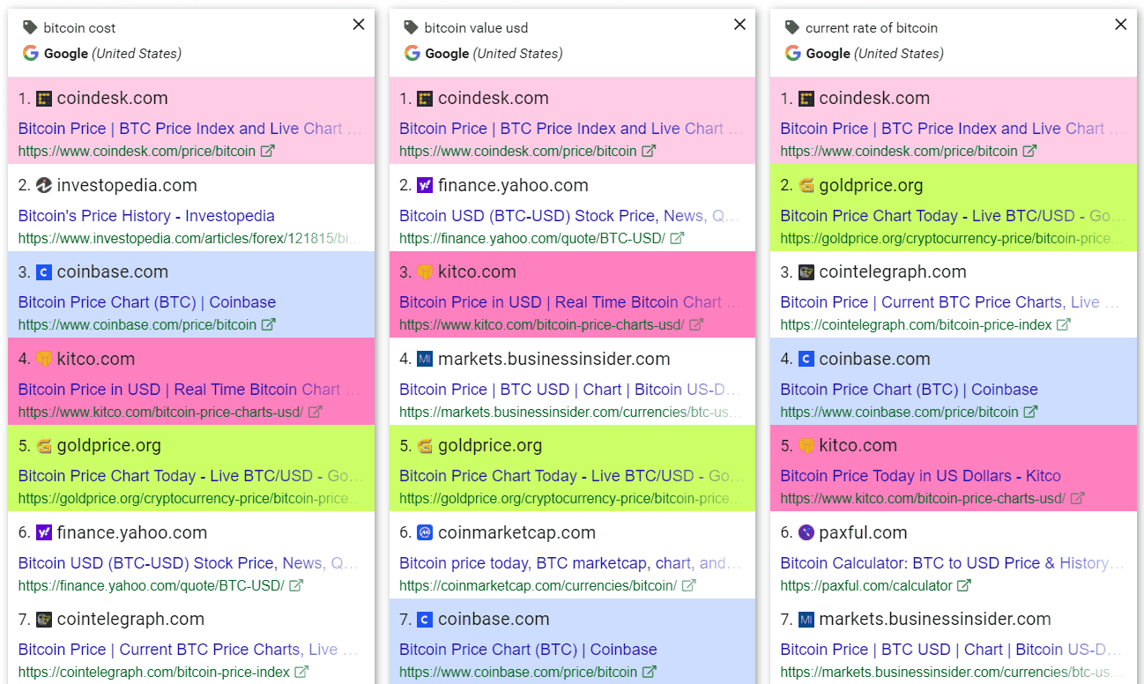Close the 'bitcoin cost' results panel
1144x684 pixels.
(x=359, y=25)
